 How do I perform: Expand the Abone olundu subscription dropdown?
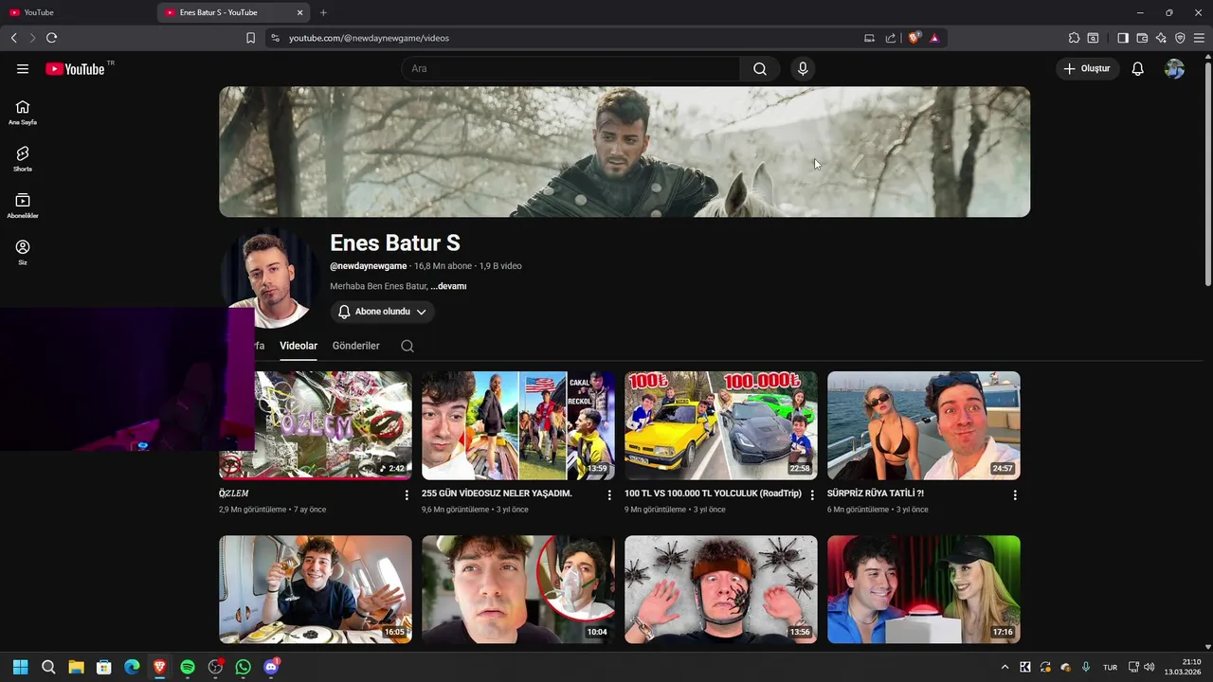[383, 312]
